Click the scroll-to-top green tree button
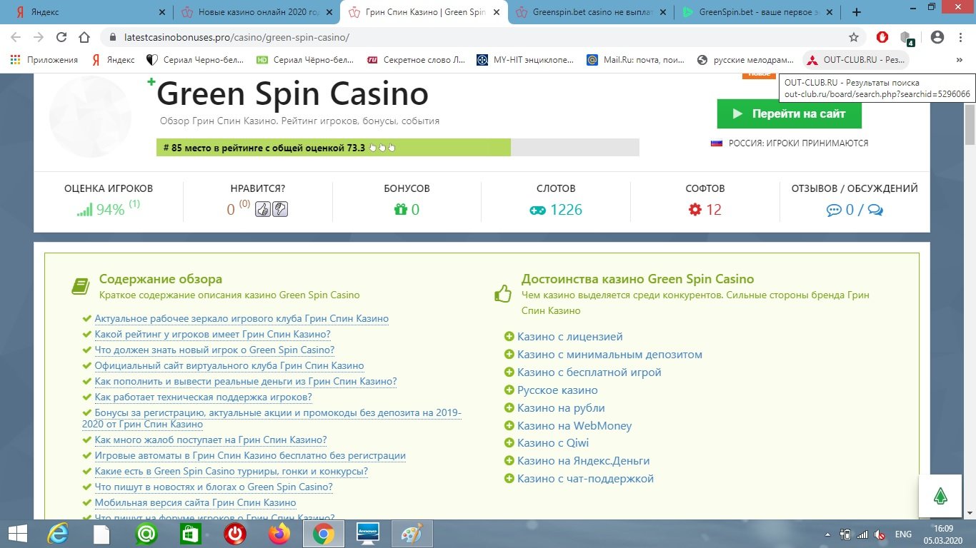The height and width of the screenshot is (548, 976). [941, 497]
